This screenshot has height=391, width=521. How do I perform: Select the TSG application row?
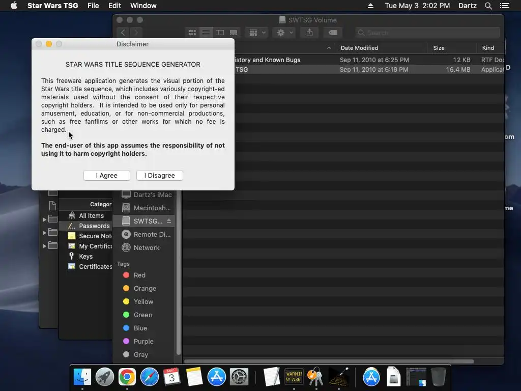coord(369,69)
